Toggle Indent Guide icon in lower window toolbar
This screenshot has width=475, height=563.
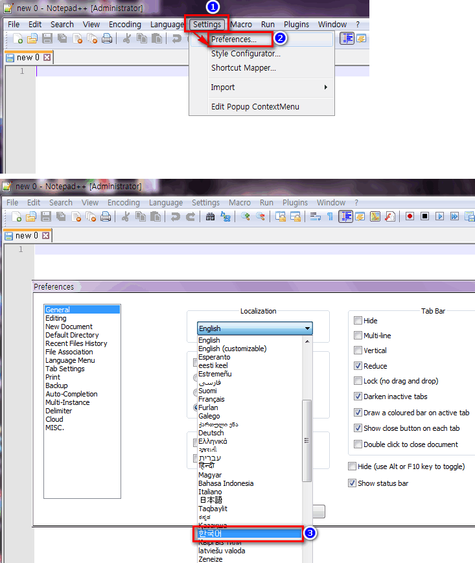tap(346, 216)
